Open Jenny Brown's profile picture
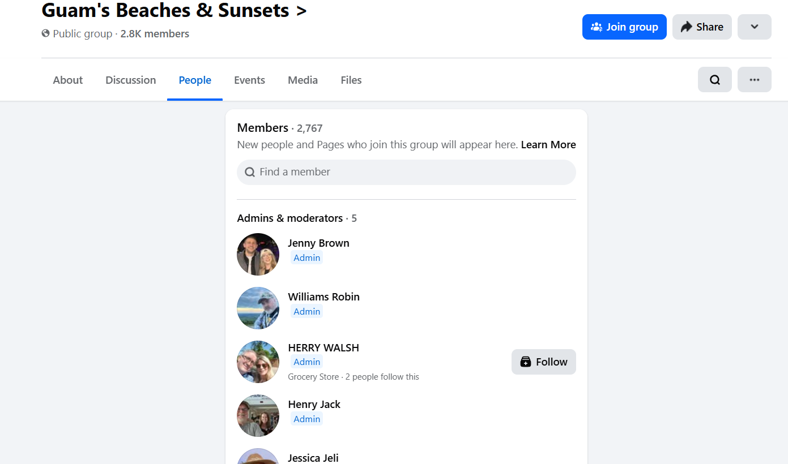This screenshot has width=788, height=464. pos(258,254)
